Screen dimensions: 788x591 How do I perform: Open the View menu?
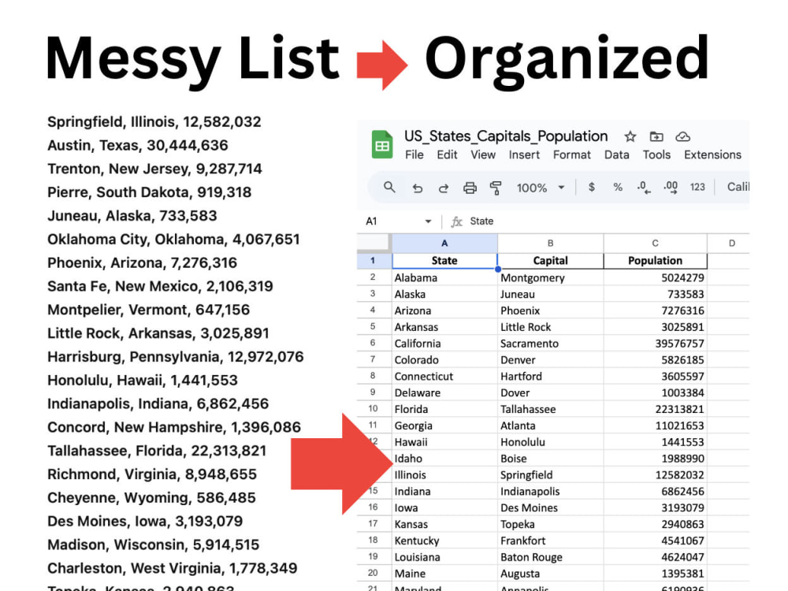[483, 154]
